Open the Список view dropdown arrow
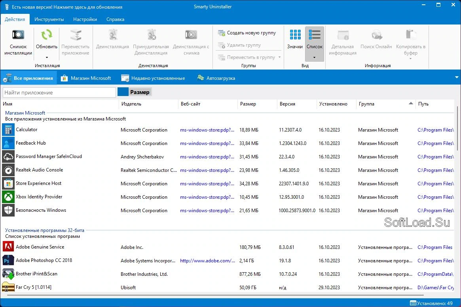Screen dimensions: 461x307 (314, 58)
